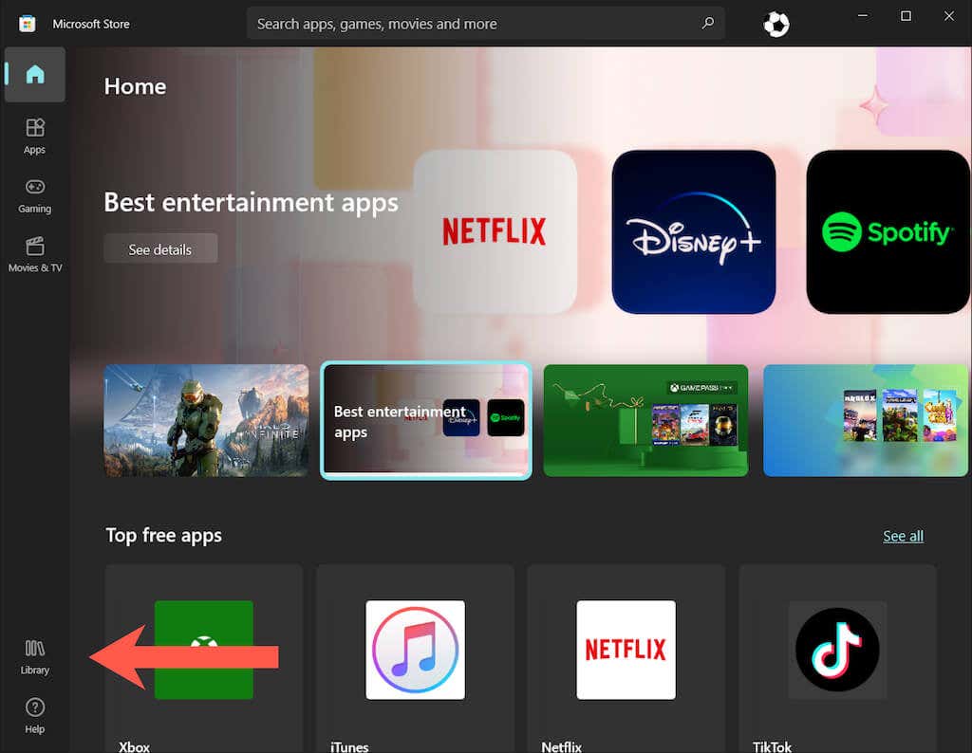Go to the Apps section
972x753 pixels.
click(x=35, y=136)
